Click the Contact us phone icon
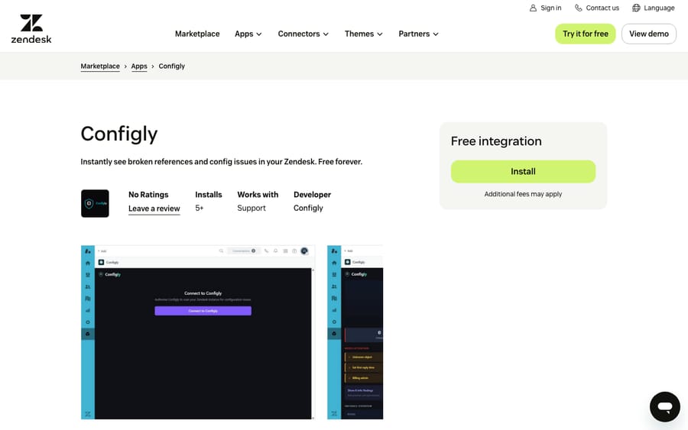 coord(579,8)
